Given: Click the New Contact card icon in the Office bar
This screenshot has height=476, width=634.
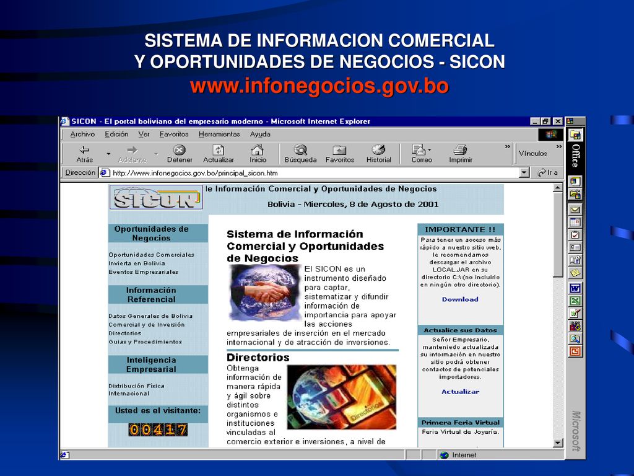Looking at the screenshot, I should click(x=575, y=247).
